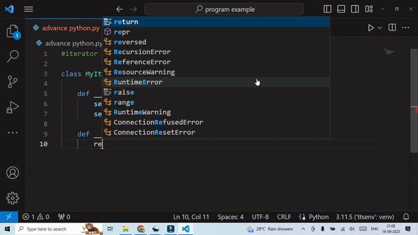Select interpreter 3.11.5 ttsenv venv
This screenshot has width=418, height=235.
pyautogui.click(x=364, y=217)
